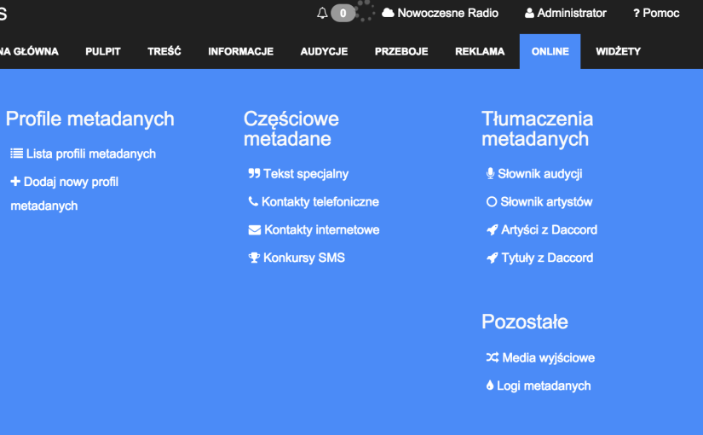The width and height of the screenshot is (703, 435).
Task: Open the Reklama menu tab
Action: click(480, 51)
